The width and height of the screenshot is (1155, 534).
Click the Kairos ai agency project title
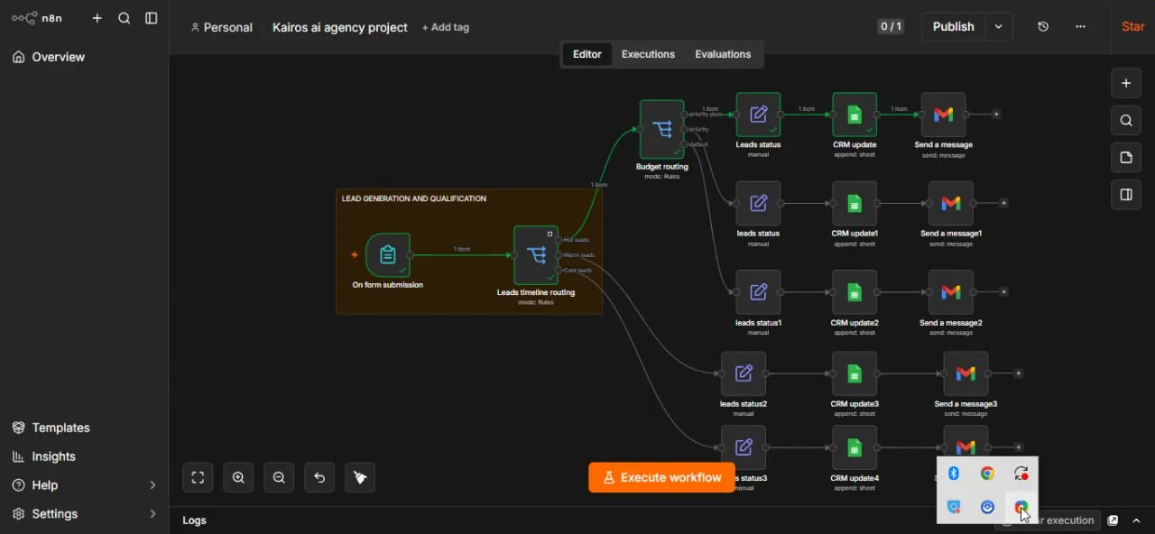[340, 27]
